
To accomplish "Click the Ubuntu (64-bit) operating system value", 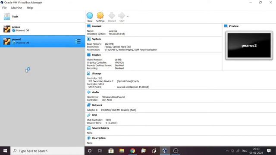I will pyautogui.click(x=117, y=34).
